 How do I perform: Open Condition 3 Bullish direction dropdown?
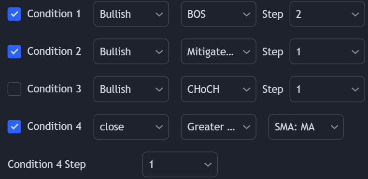[x=131, y=89]
